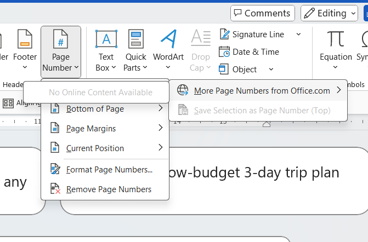Click the word "any" in the document
Screen dimensions: 368x242
click(15, 182)
